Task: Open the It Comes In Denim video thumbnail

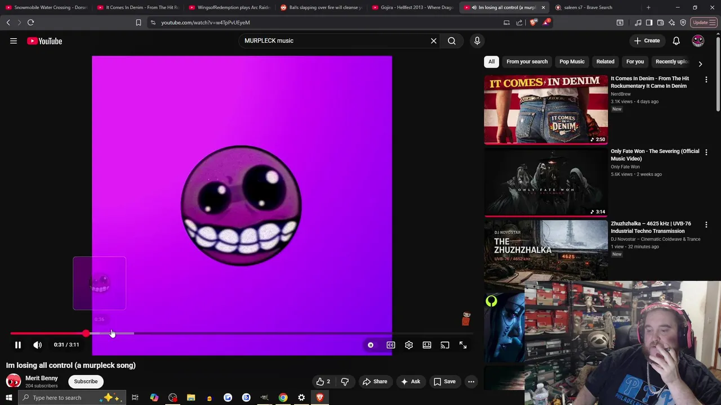Action: click(x=546, y=110)
